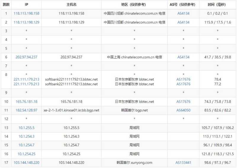Click hostname 10.1.254.7
The height and width of the screenshot is (168, 237).
(71, 145)
